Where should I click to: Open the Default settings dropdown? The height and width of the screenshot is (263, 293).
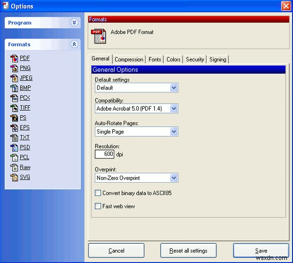[x=137, y=88]
